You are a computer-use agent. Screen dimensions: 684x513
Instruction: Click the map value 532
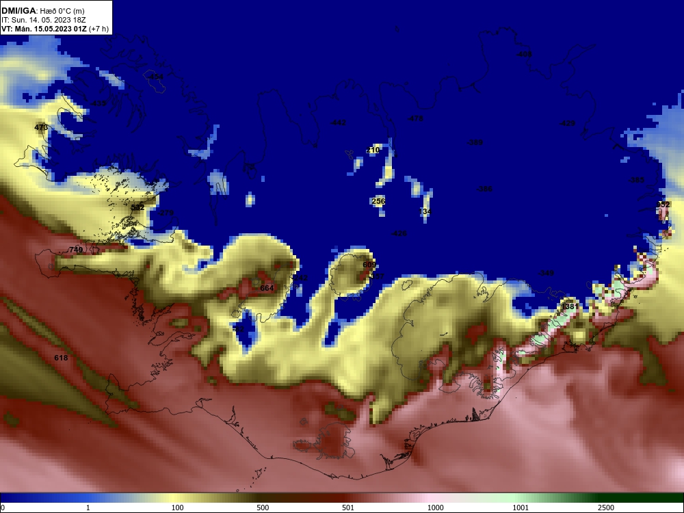[x=137, y=207]
